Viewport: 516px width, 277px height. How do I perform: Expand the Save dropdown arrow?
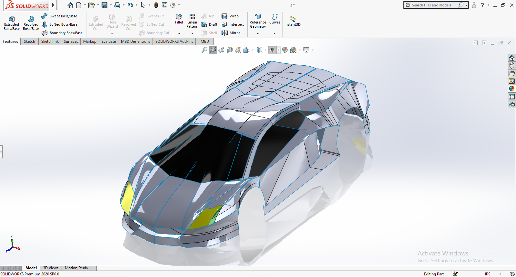pos(111,5)
